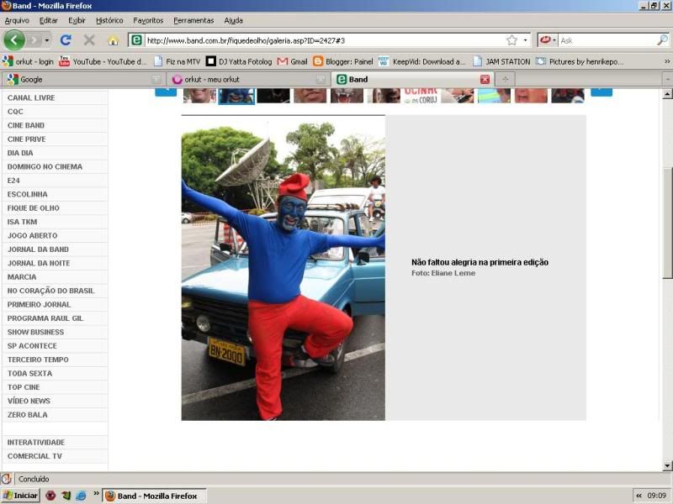
Task: Click scrollbar down arrow
Action: pyautogui.click(x=667, y=465)
